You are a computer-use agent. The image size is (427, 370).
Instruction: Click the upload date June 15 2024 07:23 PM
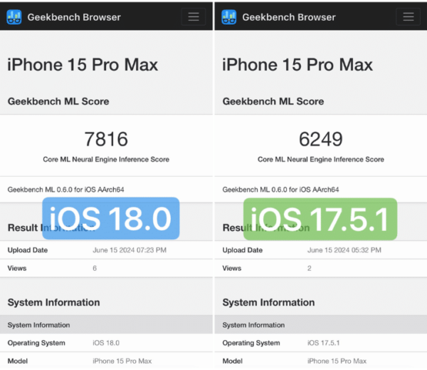click(x=130, y=250)
